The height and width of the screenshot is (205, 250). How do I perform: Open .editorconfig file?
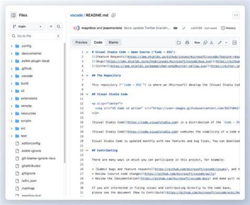point(31,143)
